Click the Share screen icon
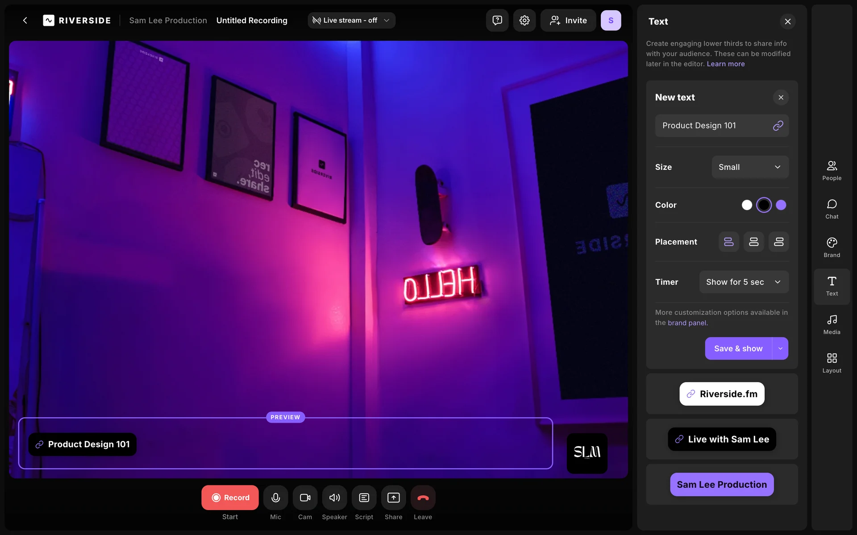The image size is (857, 535). 393,498
